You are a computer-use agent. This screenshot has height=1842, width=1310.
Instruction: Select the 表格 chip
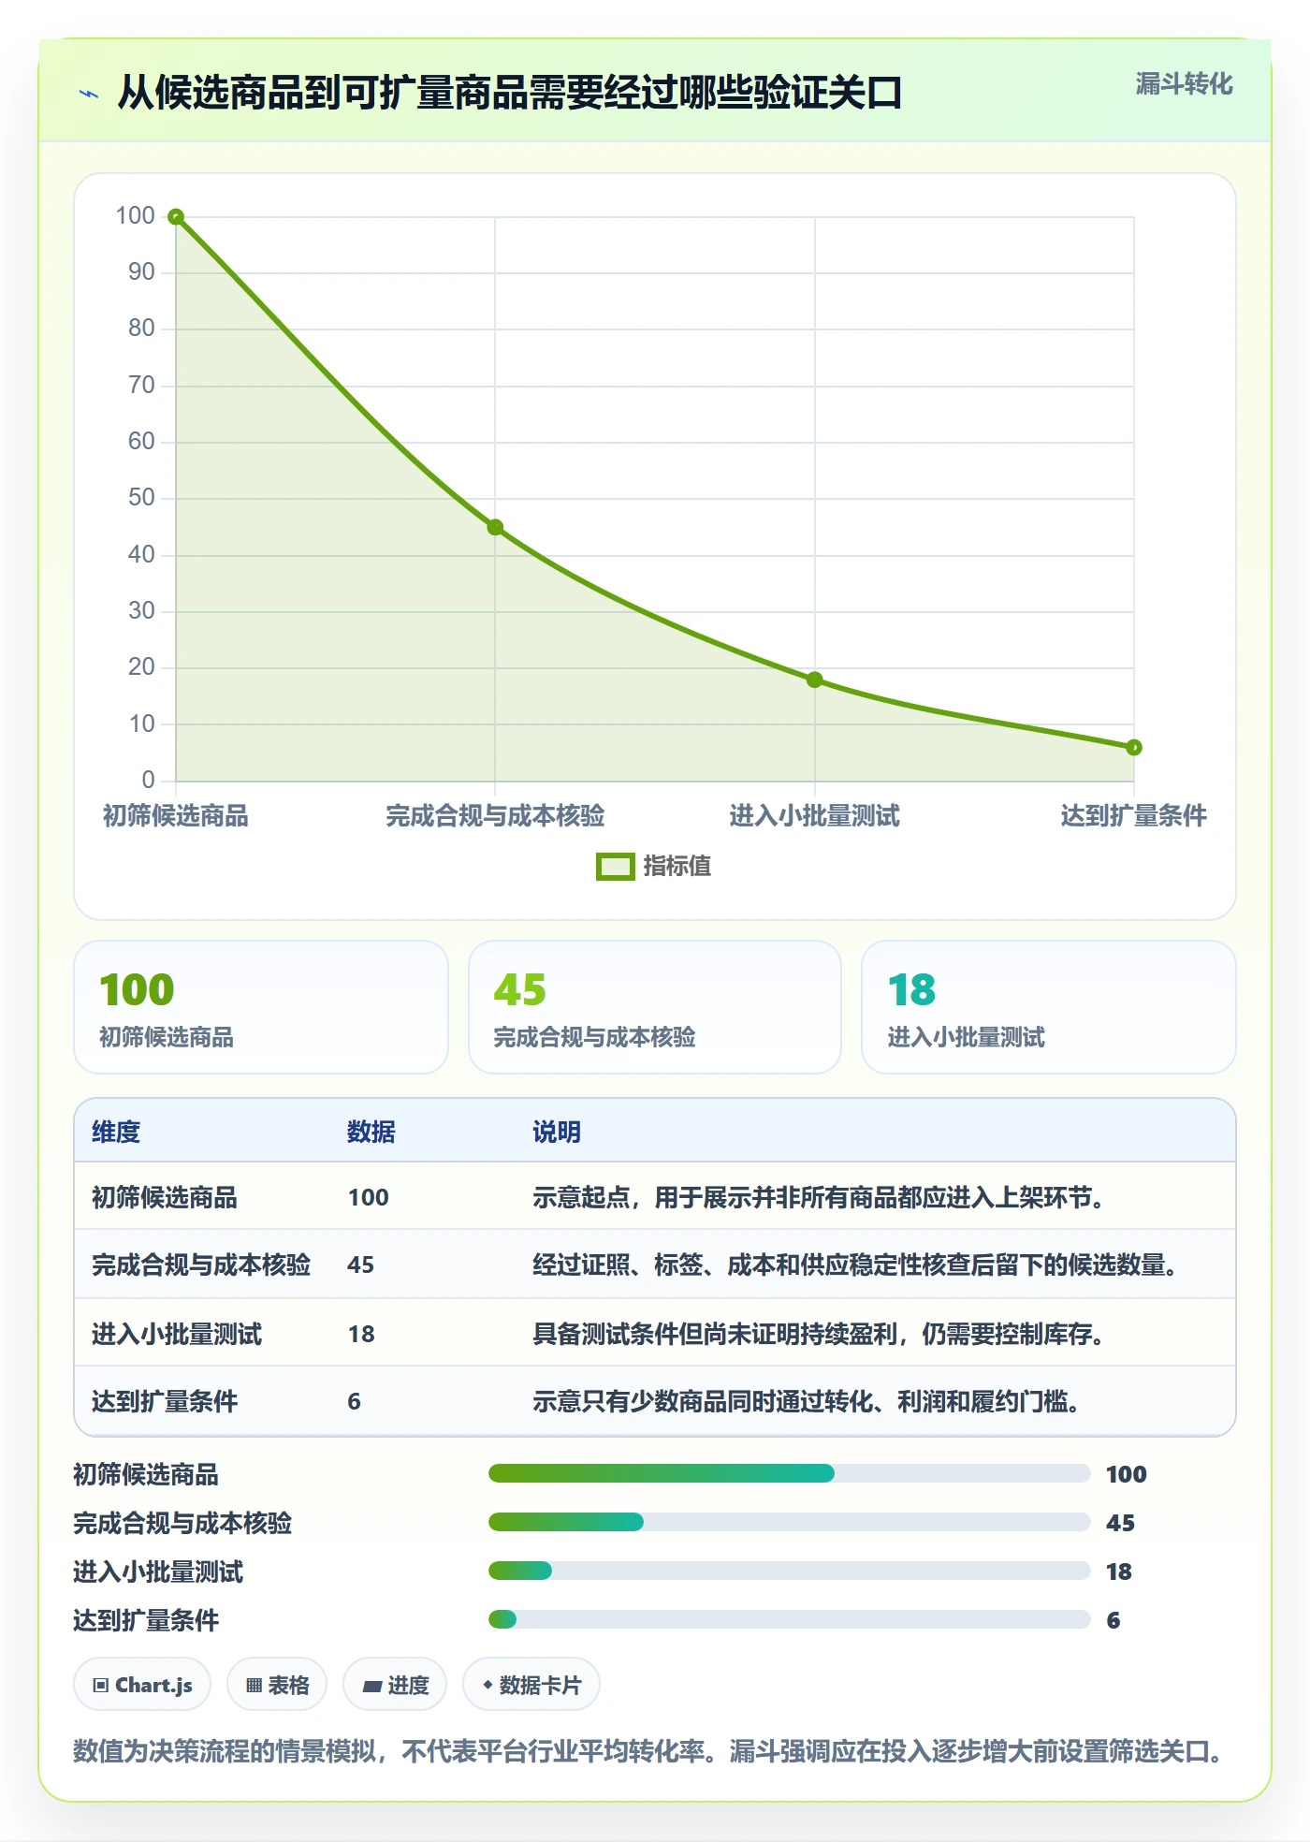pos(277,1685)
